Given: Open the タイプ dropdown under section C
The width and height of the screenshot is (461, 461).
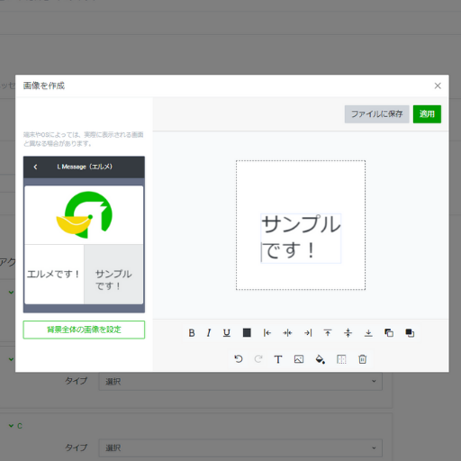Looking at the screenshot, I should [240, 447].
